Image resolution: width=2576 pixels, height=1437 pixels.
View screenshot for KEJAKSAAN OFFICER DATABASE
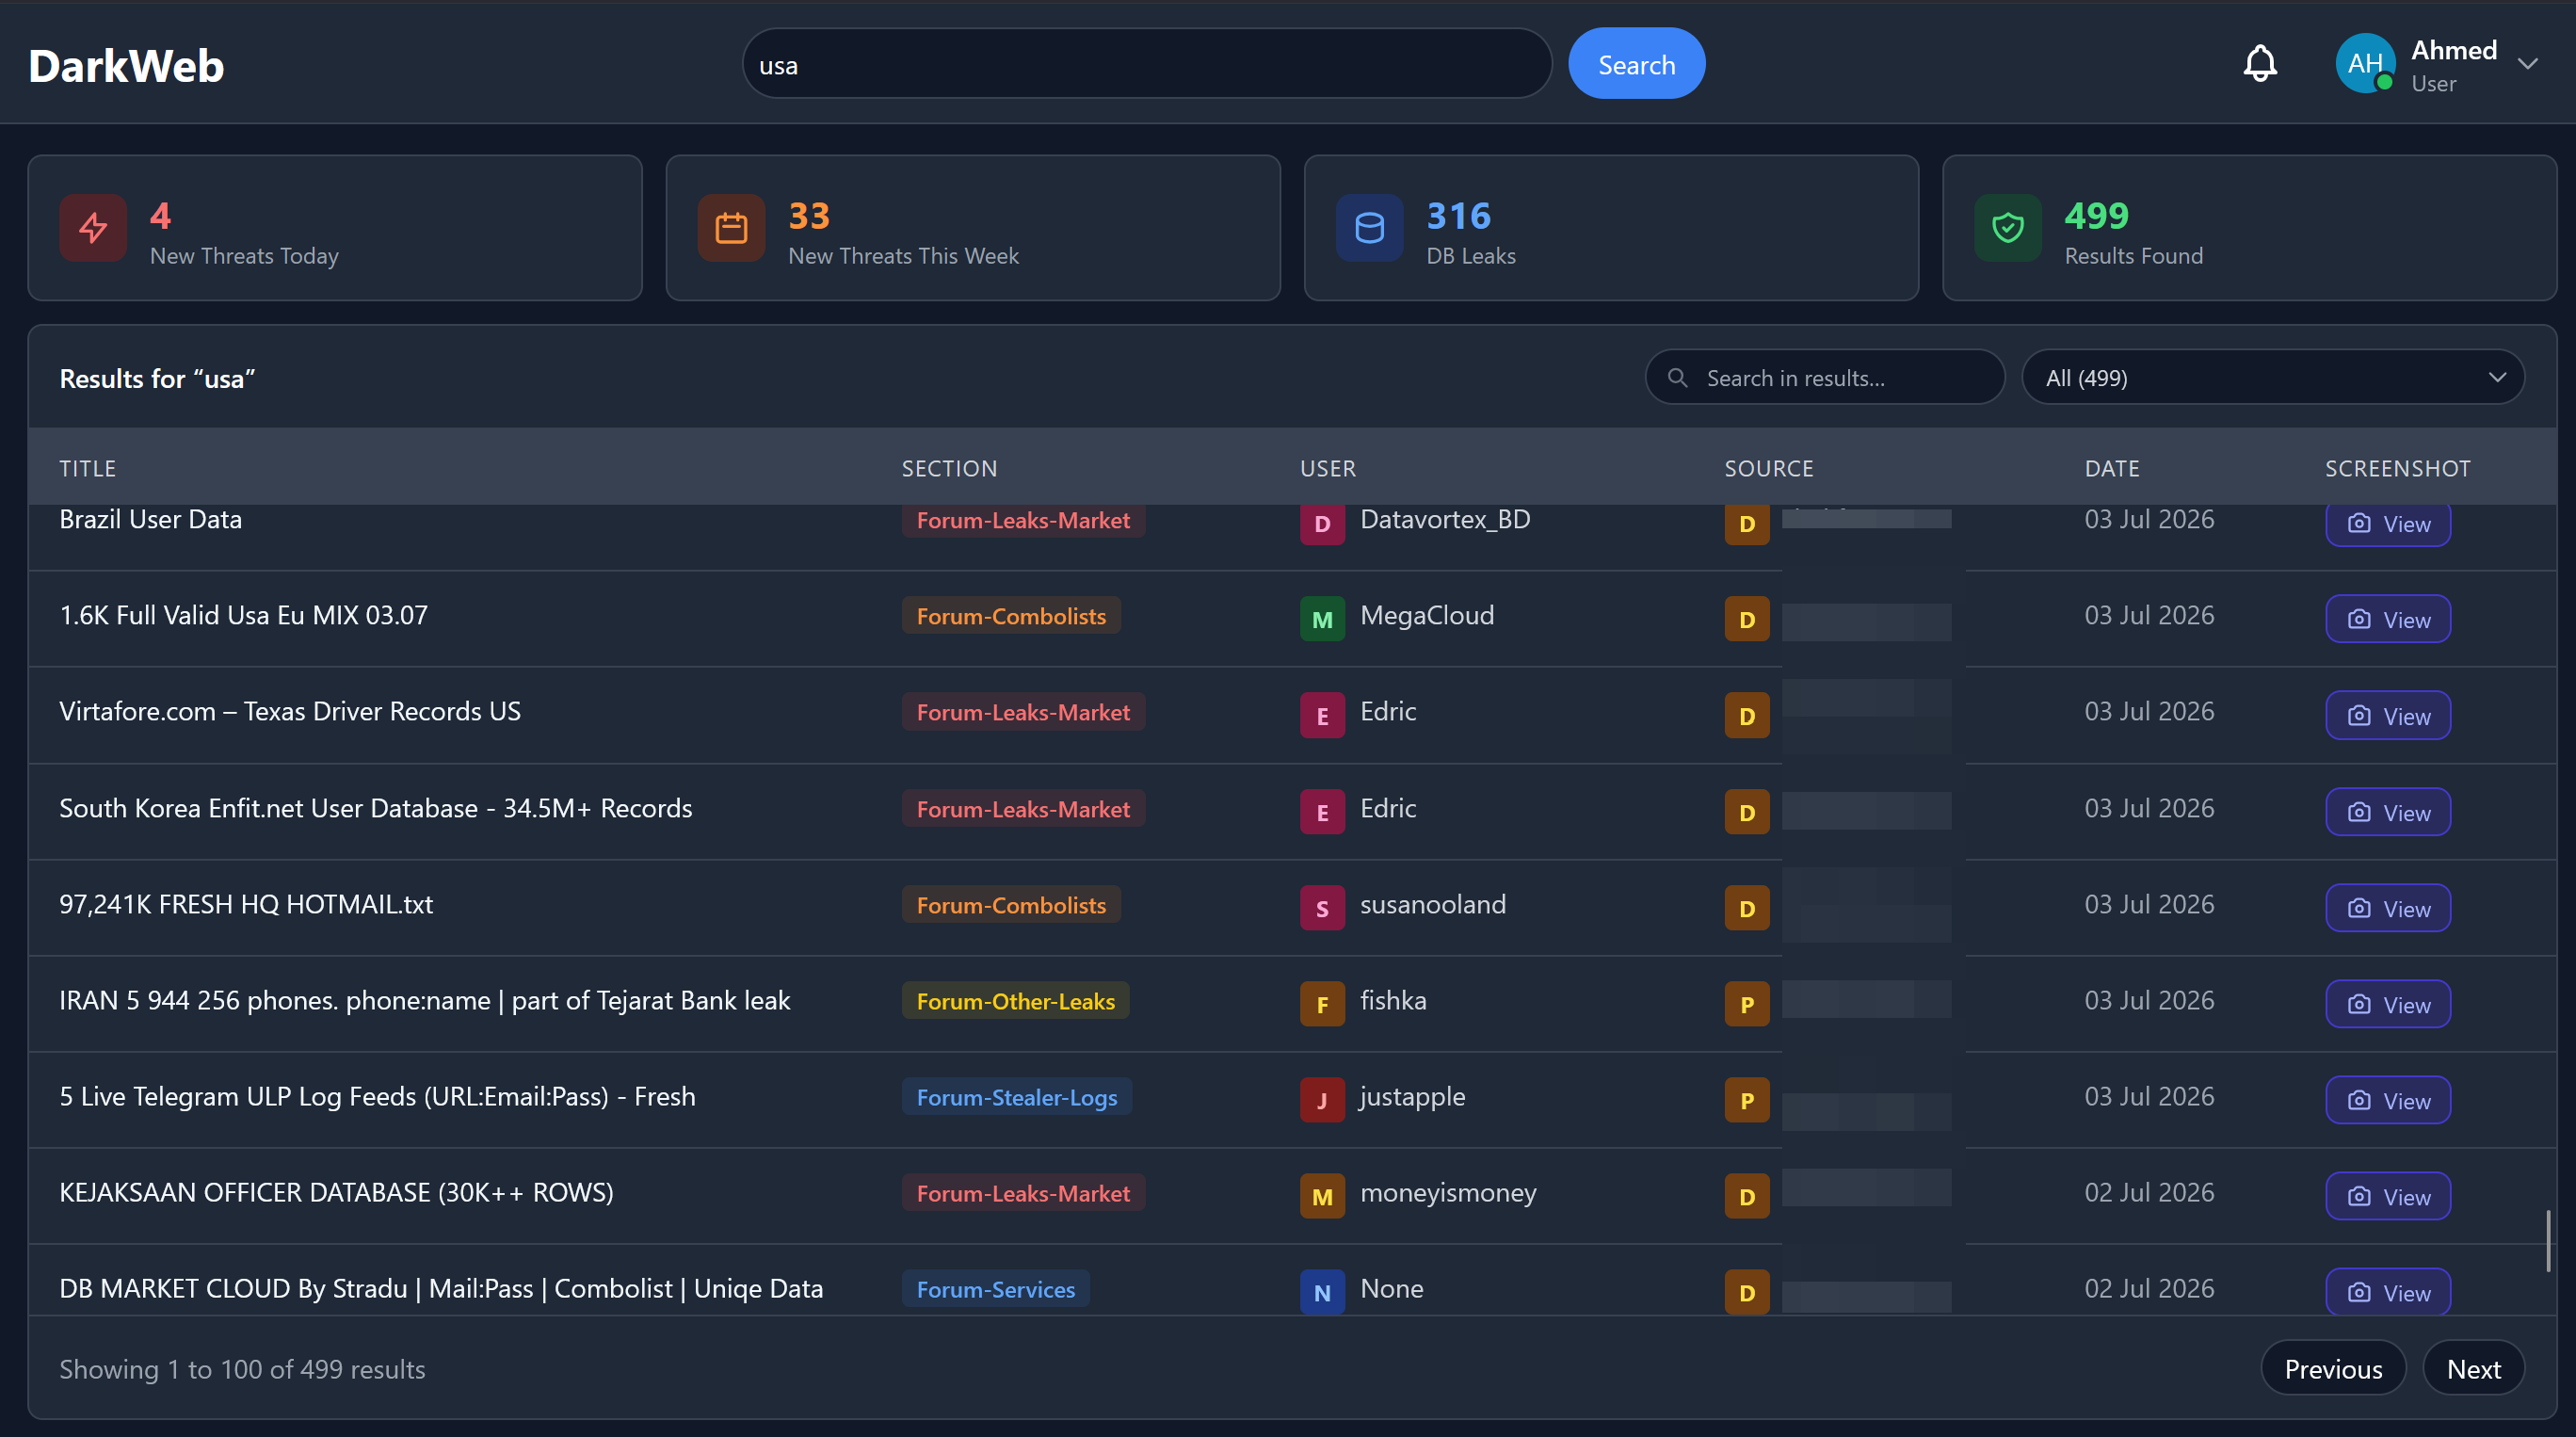click(2388, 1196)
